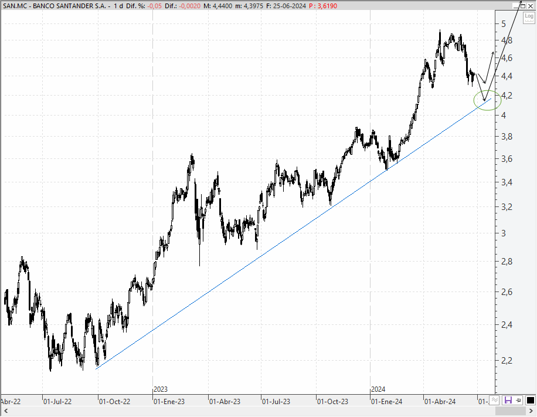537x417 pixels.
Task: Click the scrollbar right arrow
Action: click(531, 411)
